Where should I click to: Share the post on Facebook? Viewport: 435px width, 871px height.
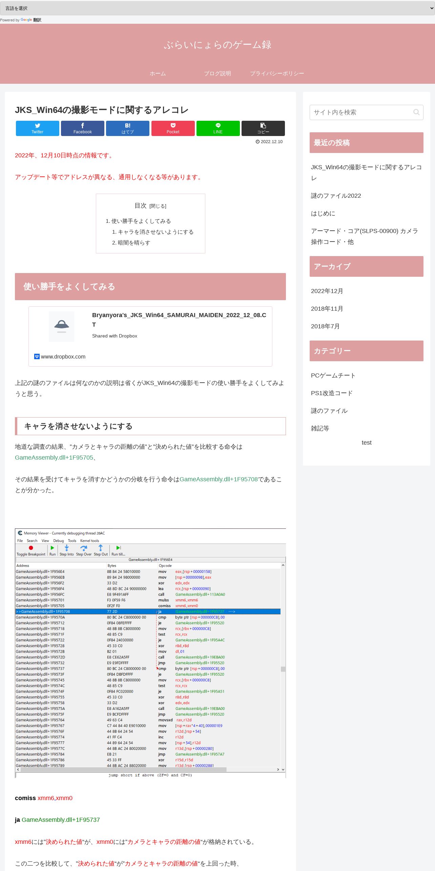click(x=83, y=128)
